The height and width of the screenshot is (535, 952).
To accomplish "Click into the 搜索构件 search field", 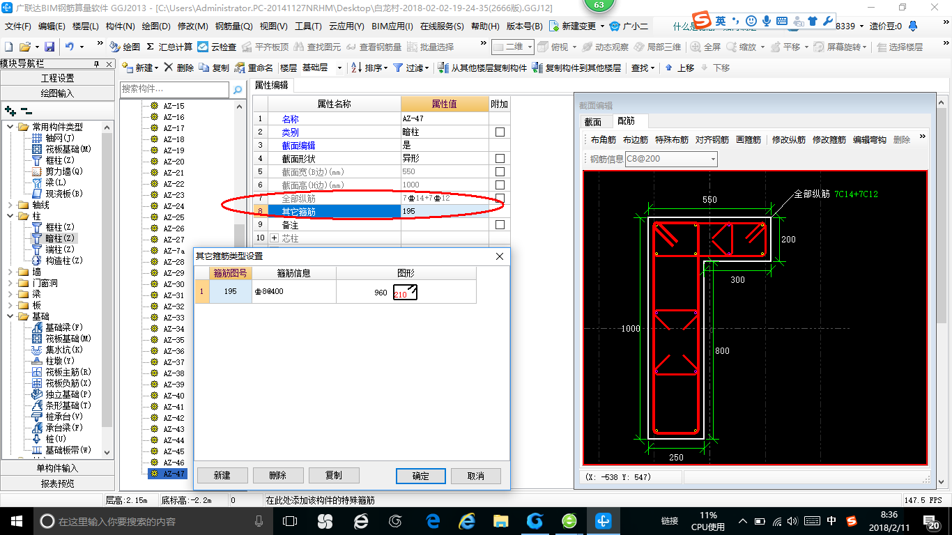I will pos(174,89).
